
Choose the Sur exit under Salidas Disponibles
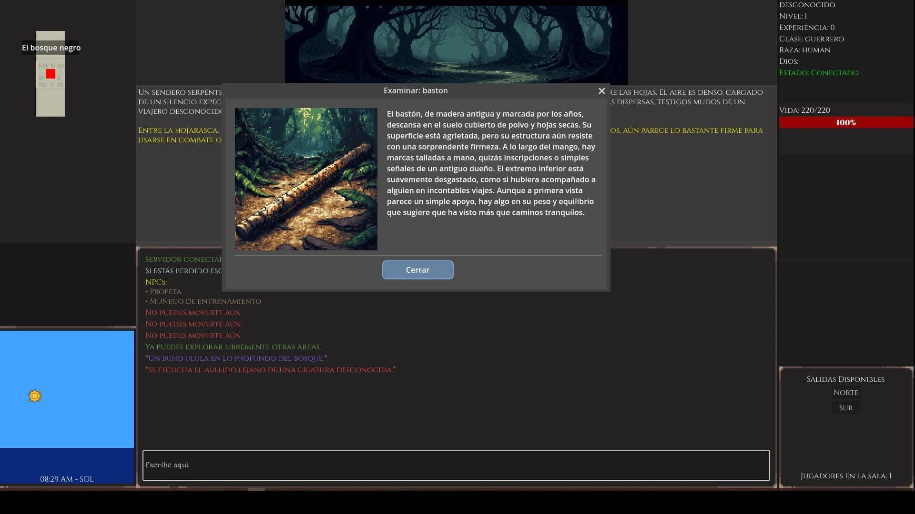845,407
